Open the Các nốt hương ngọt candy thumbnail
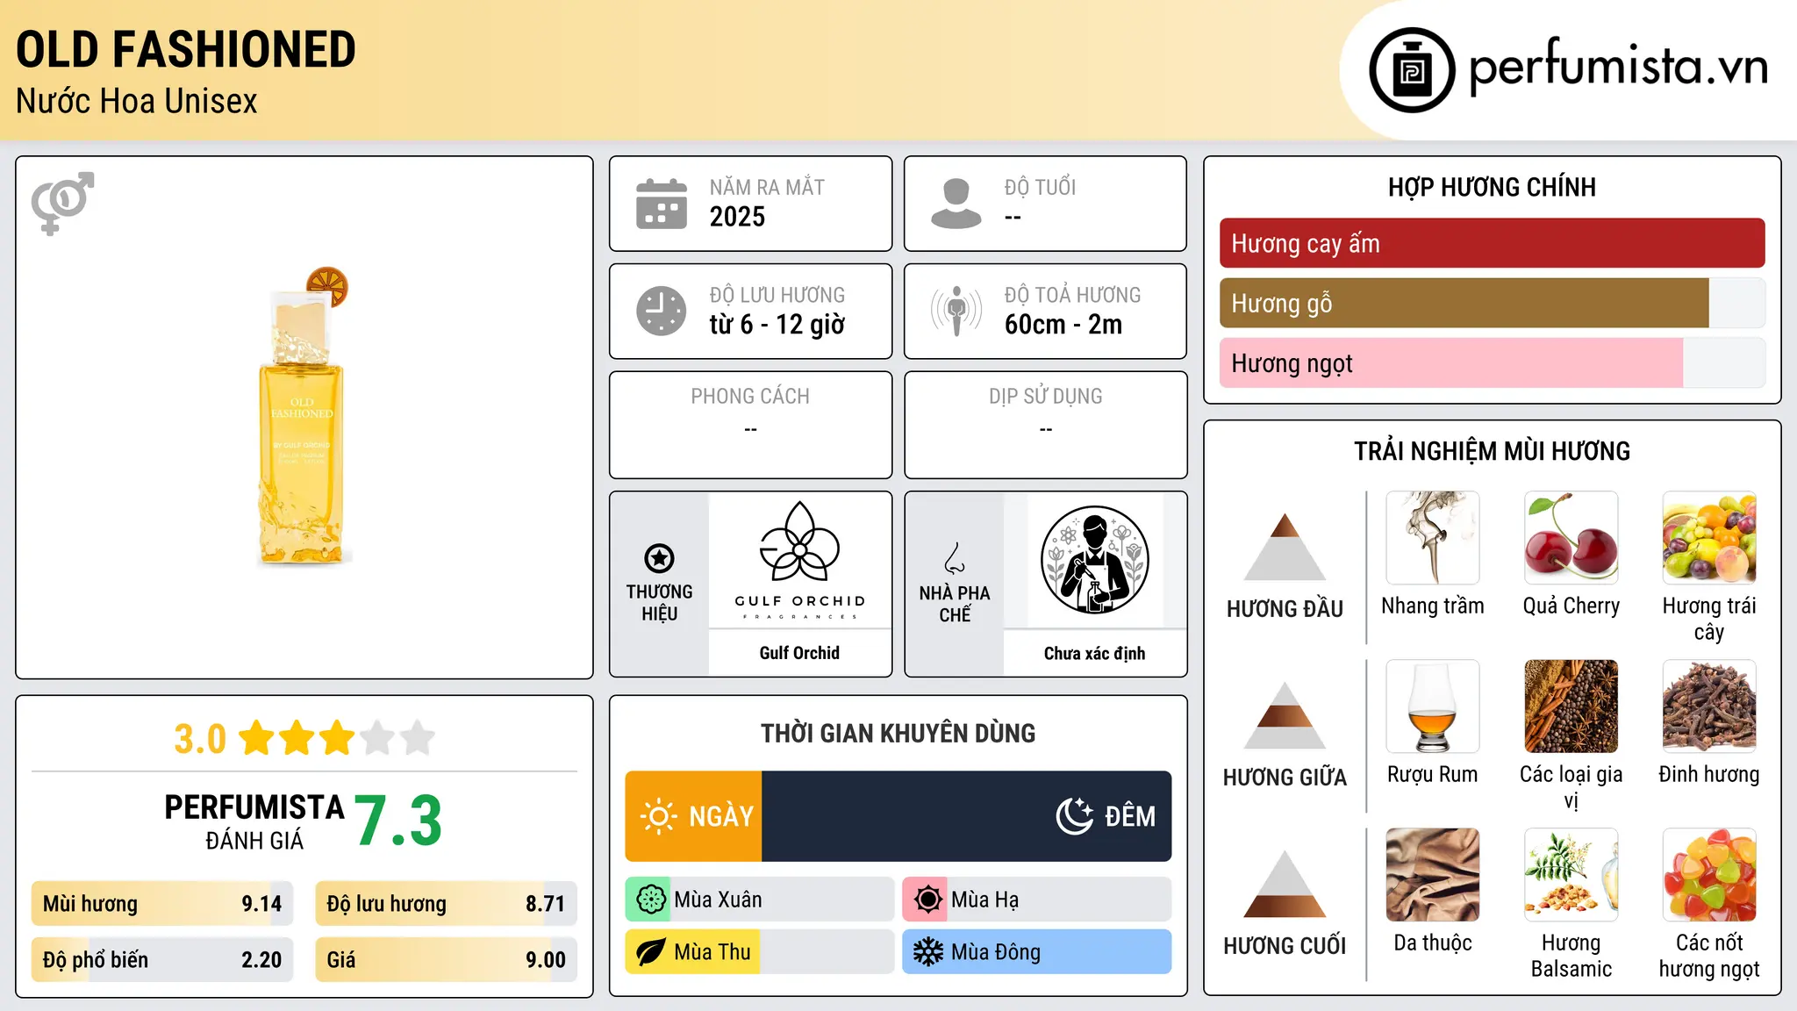Image resolution: width=1797 pixels, height=1011 pixels. 1709,875
